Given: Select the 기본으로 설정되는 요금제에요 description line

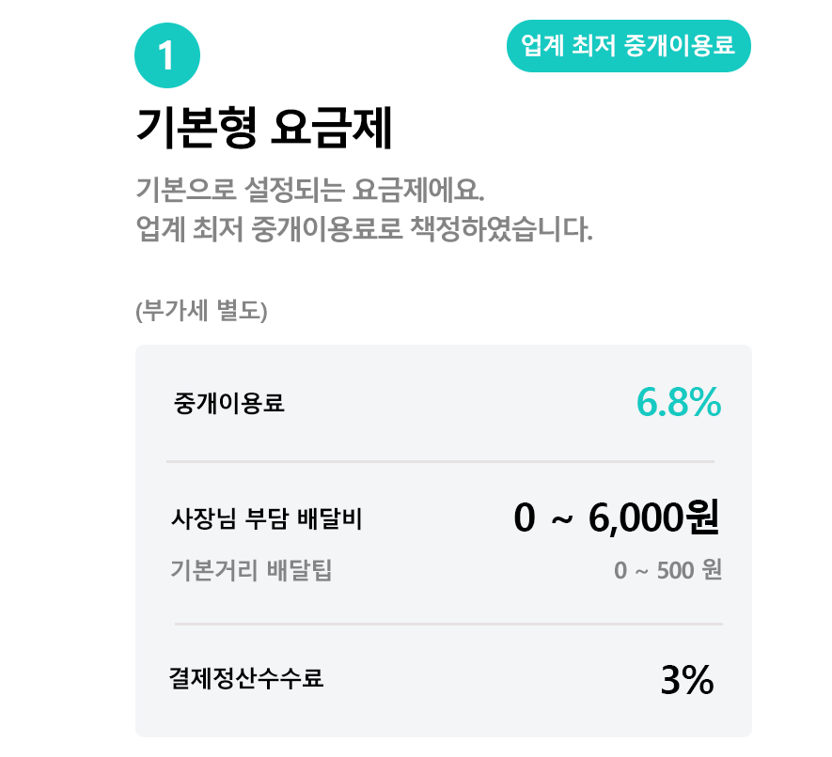Looking at the screenshot, I should coord(309,188).
